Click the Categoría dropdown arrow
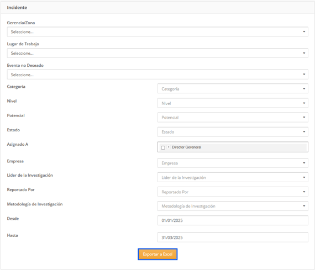Screen dimensions: 315x270 pos(304,89)
